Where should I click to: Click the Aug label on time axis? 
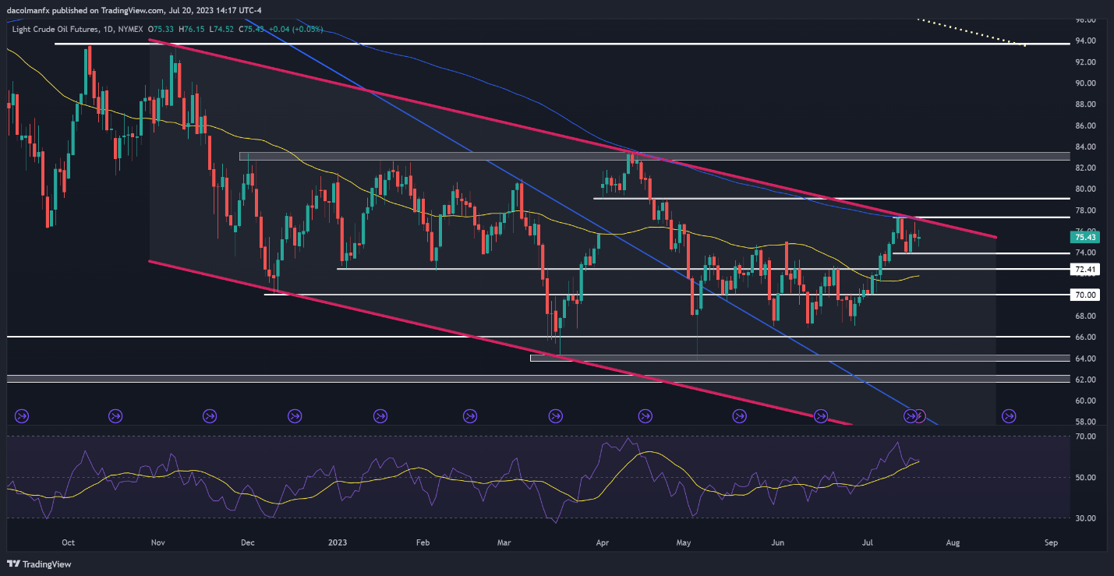point(953,541)
